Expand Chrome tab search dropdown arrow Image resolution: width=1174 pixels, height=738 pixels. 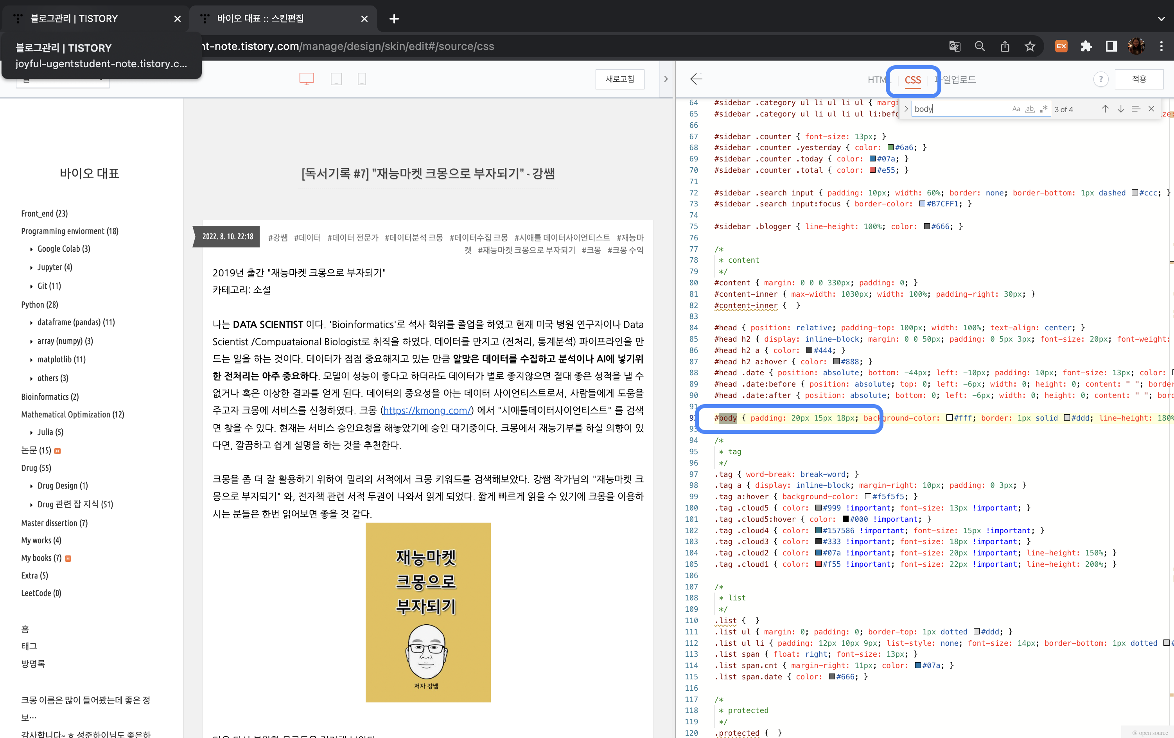pos(1161,18)
